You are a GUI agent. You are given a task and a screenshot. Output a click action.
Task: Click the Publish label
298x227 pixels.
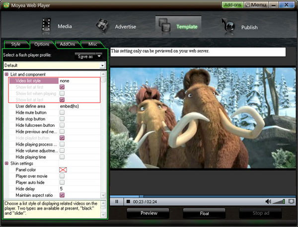coord(249,27)
